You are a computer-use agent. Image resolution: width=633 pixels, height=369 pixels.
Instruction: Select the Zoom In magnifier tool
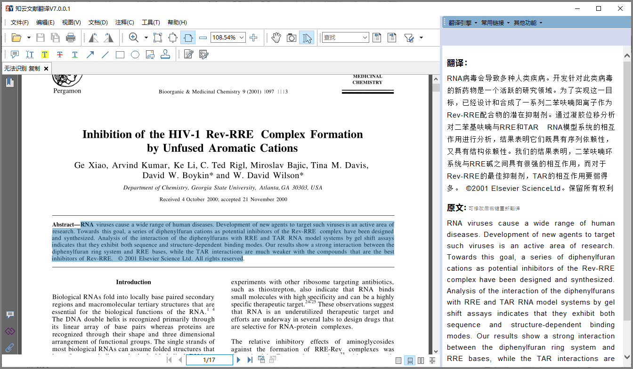[134, 38]
